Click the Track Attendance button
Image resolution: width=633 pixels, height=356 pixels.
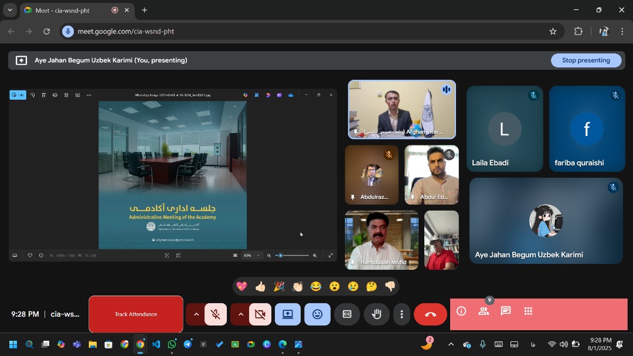[x=136, y=314]
